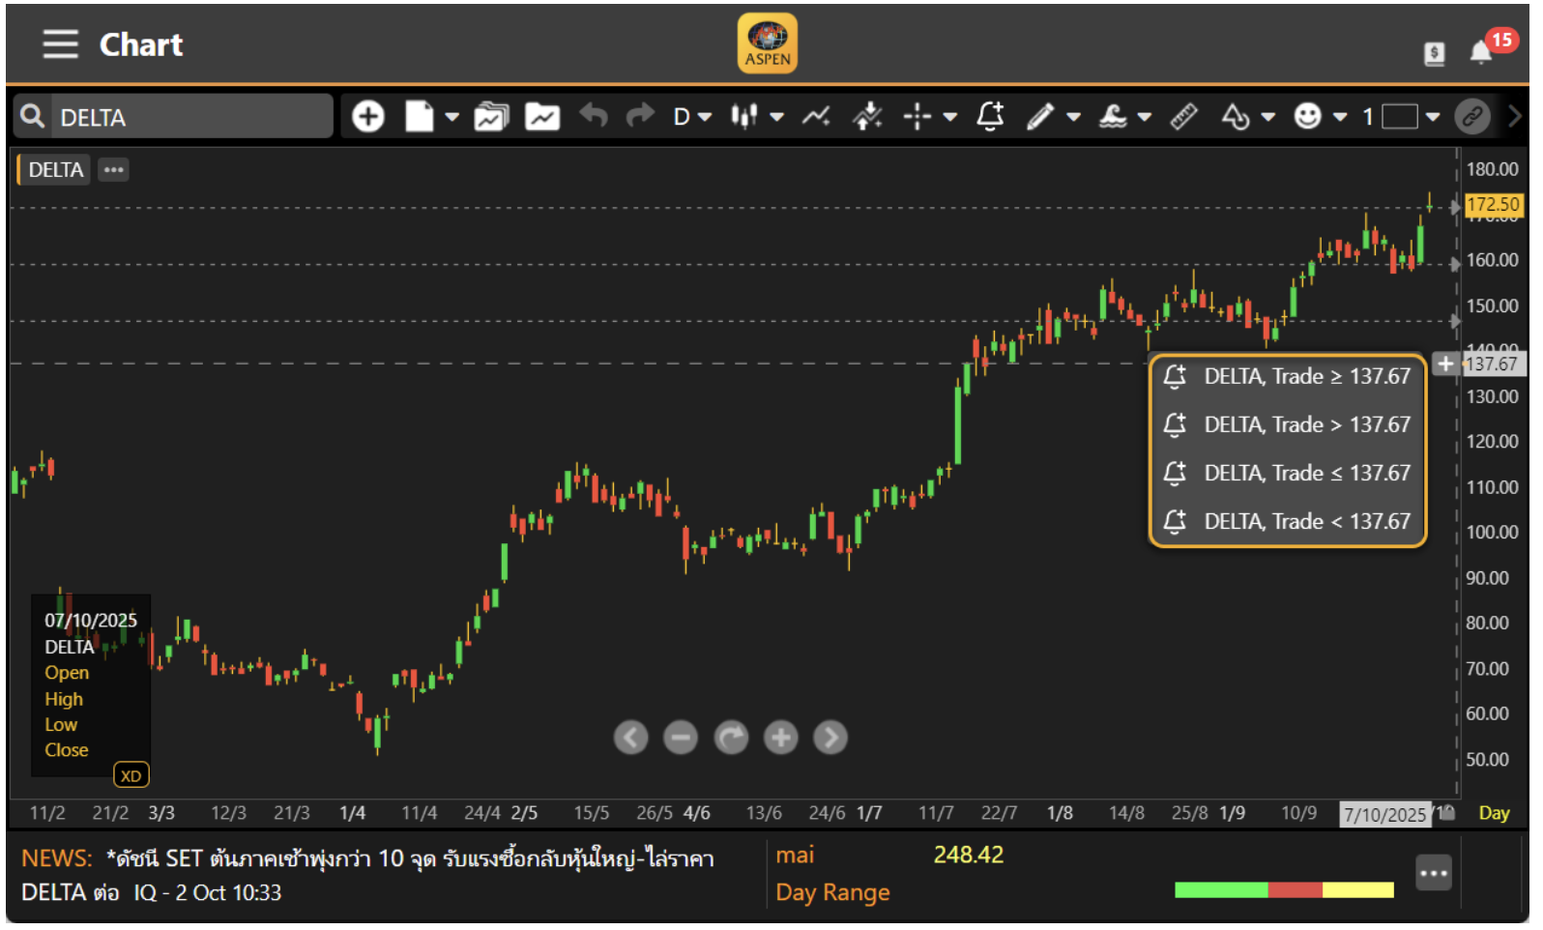
Task: Expand the D timeframe dropdown
Action: pyautogui.click(x=692, y=117)
